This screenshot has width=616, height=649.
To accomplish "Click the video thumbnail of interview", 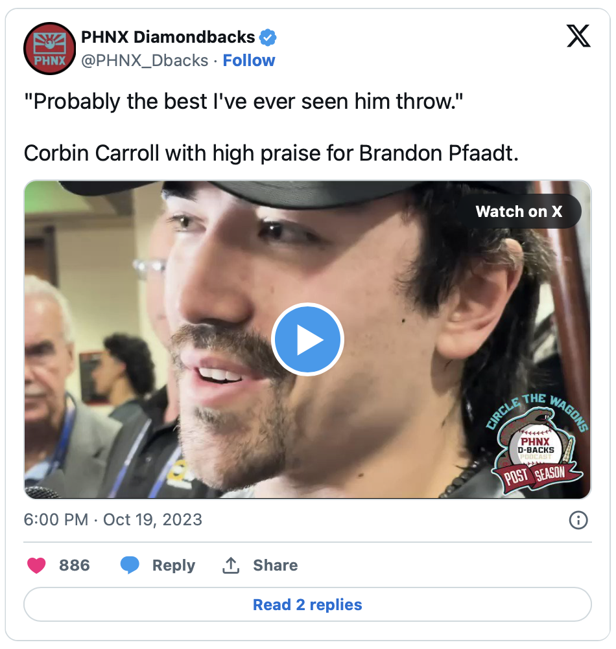I will [x=307, y=339].
